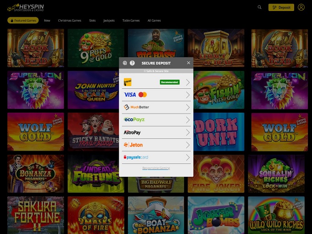Choose the Visa Mastercard logo
Screen dimensions: 312x234
pos(135,95)
